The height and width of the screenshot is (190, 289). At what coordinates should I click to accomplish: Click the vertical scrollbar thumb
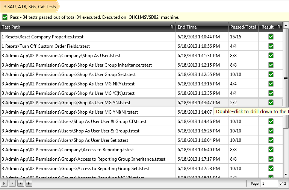click(286, 78)
